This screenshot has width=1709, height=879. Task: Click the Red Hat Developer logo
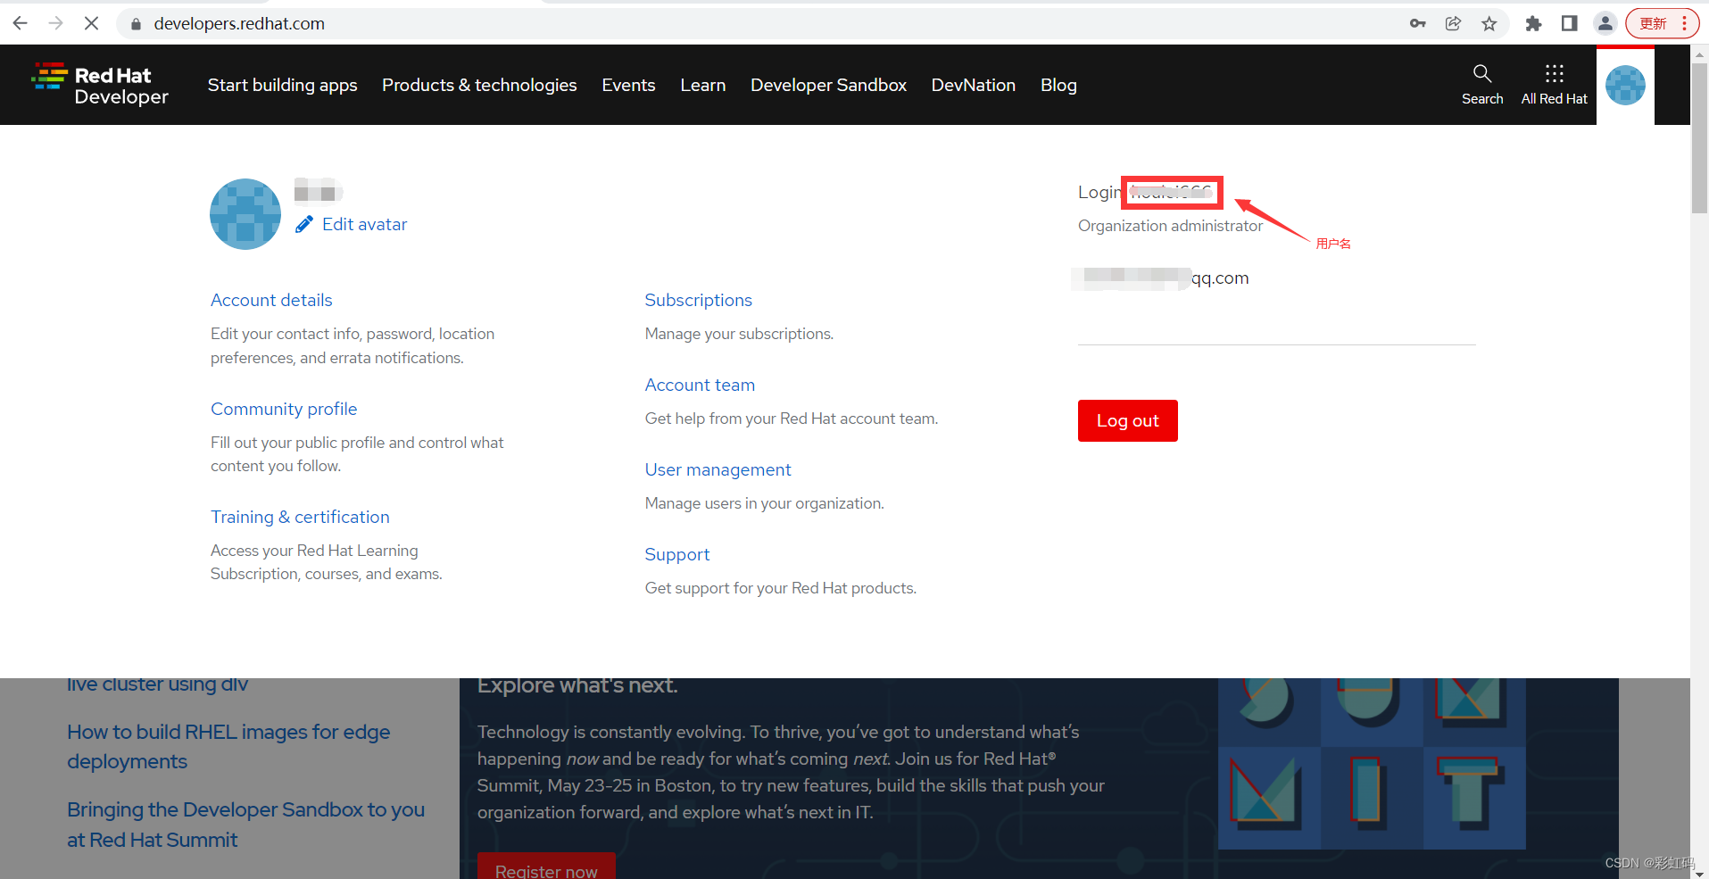(100, 85)
